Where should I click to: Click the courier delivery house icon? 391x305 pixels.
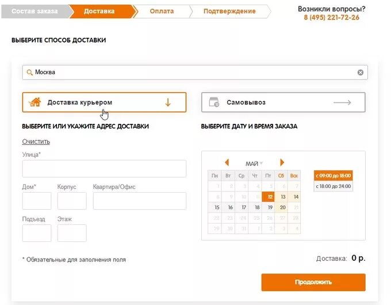(x=35, y=102)
